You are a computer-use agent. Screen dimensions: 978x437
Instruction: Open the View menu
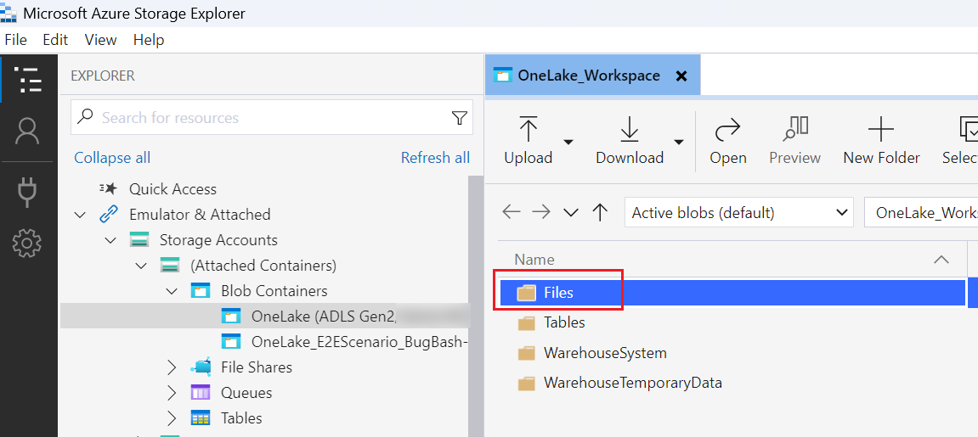click(100, 40)
